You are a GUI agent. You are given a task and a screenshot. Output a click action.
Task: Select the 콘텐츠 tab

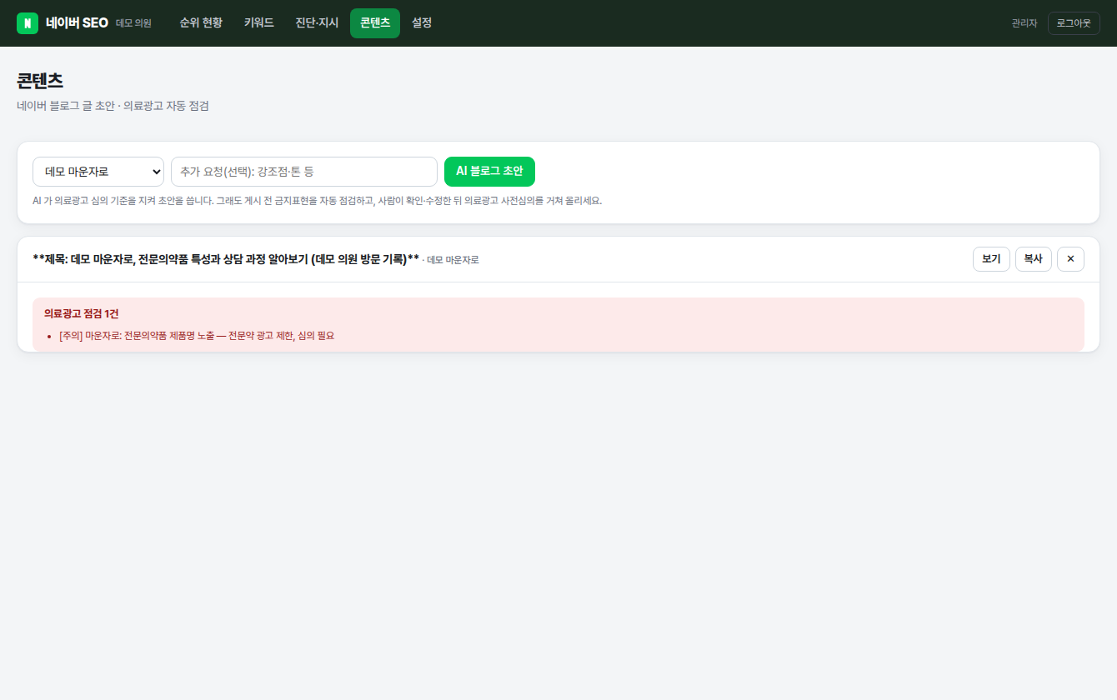tap(375, 23)
